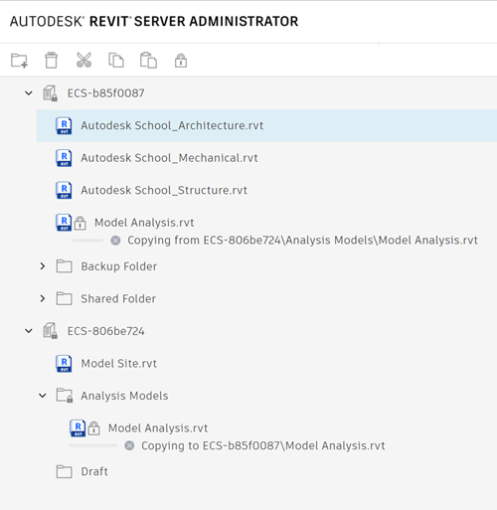497x510 pixels.
Task: Click the Paste clipboard icon
Action: (148, 61)
